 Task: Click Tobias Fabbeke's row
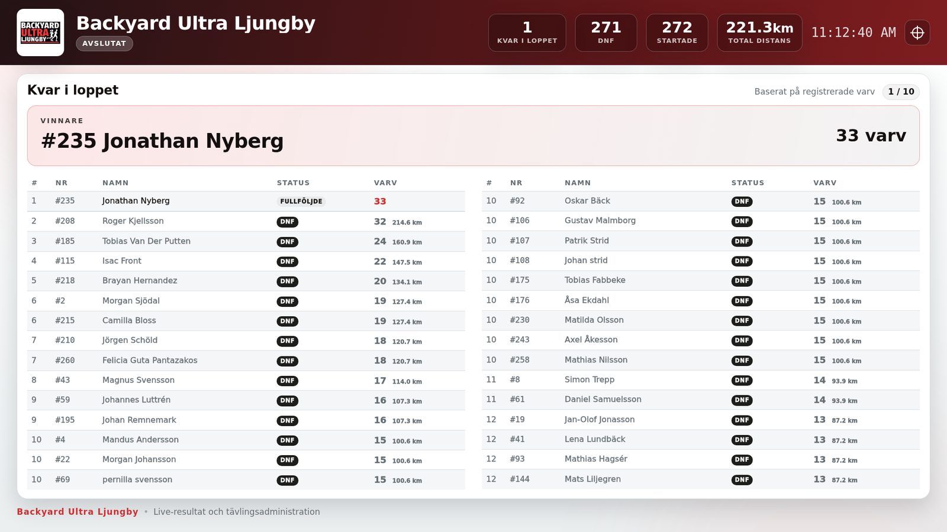tap(701, 280)
